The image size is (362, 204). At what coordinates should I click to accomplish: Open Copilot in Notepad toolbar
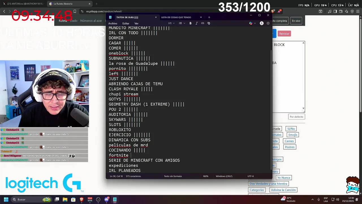click(251, 23)
